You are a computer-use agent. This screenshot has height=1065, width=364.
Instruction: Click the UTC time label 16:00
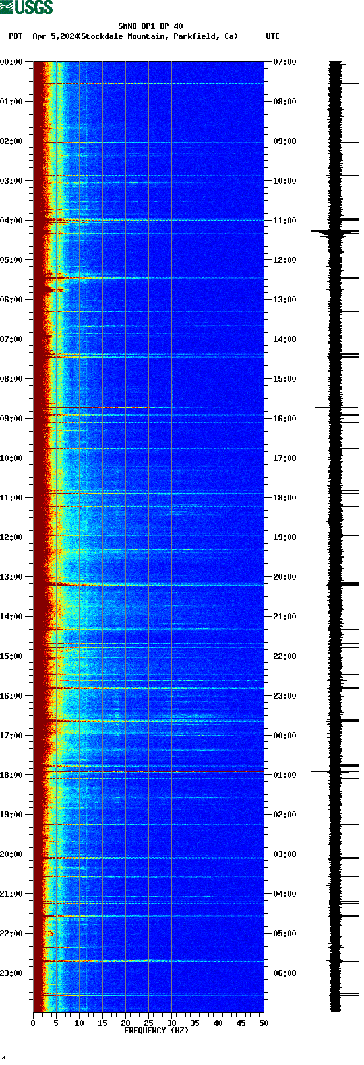point(285,419)
